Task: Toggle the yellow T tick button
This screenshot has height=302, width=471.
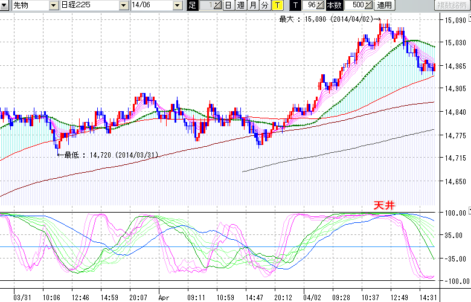Action: click(277, 5)
